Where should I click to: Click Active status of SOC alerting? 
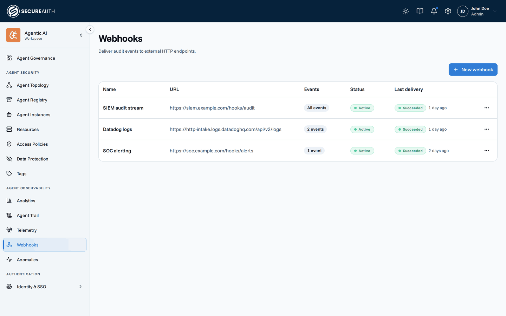coord(362,151)
